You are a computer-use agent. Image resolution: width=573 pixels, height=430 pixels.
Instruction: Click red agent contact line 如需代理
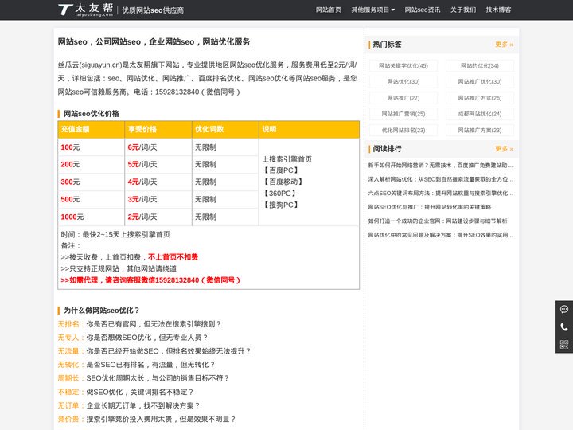[150, 280]
